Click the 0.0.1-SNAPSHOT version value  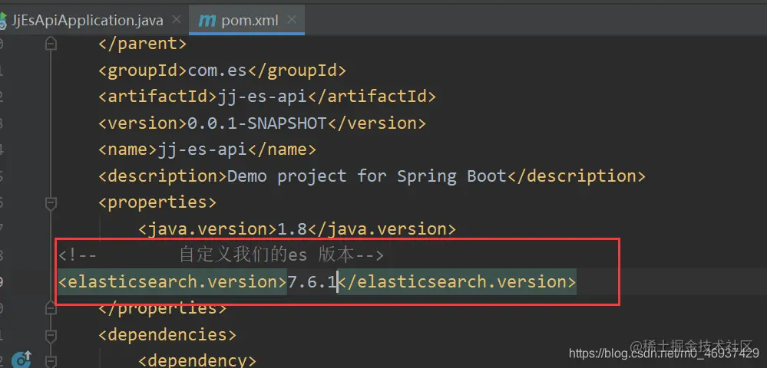pyautogui.click(x=257, y=123)
